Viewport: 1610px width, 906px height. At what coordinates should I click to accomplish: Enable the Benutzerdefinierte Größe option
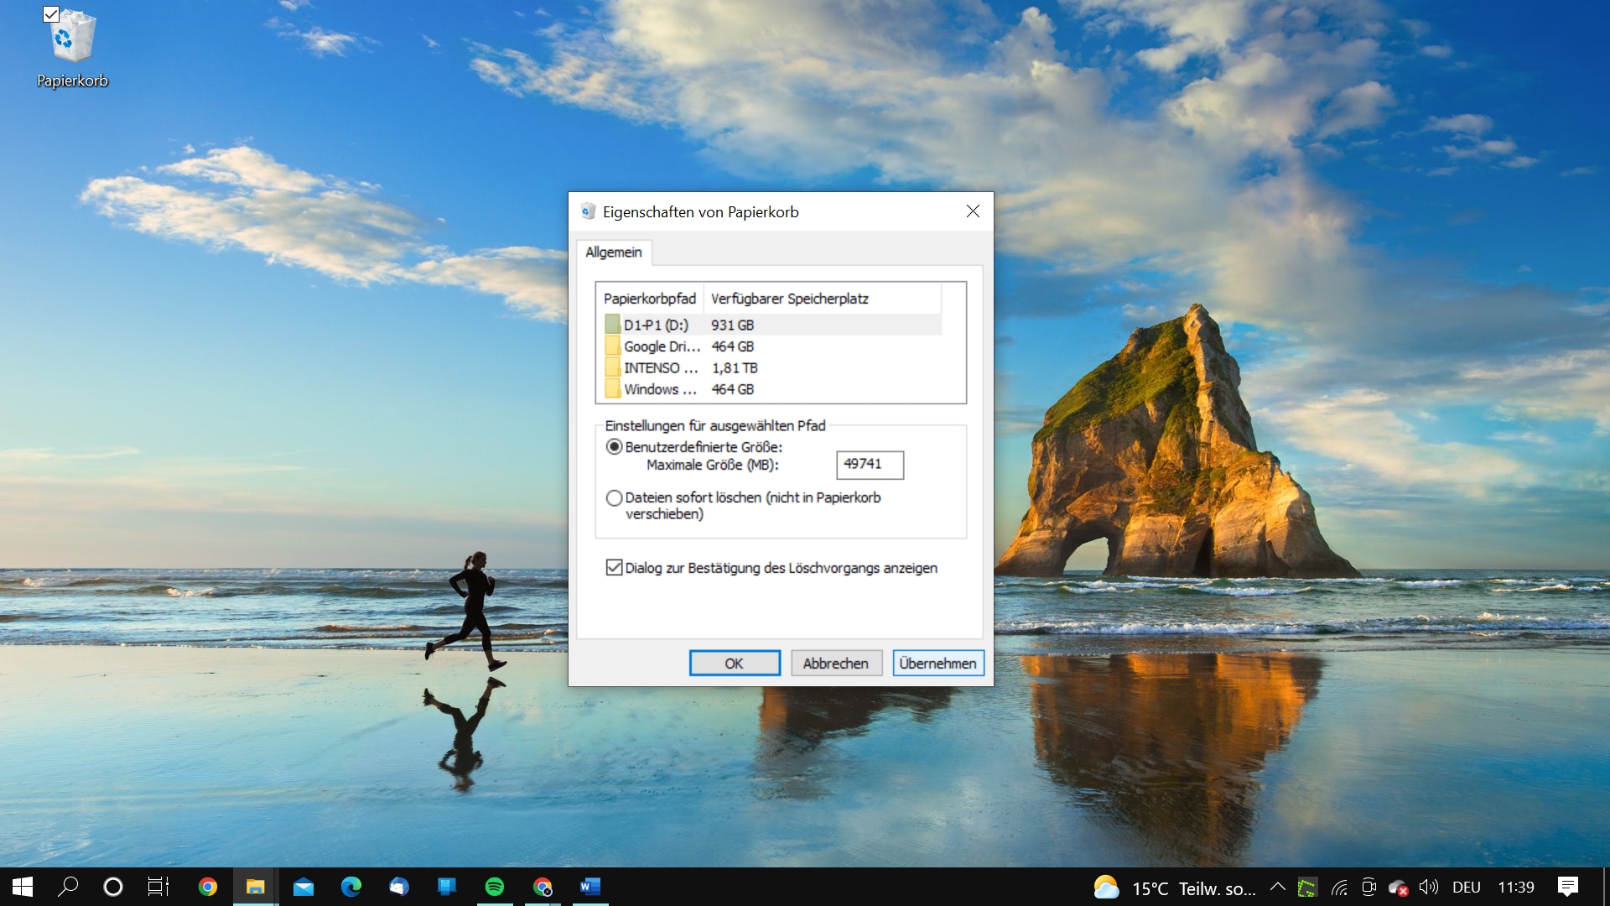coord(614,448)
